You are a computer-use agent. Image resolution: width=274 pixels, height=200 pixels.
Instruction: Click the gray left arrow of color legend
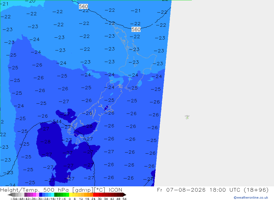click(10, 195)
